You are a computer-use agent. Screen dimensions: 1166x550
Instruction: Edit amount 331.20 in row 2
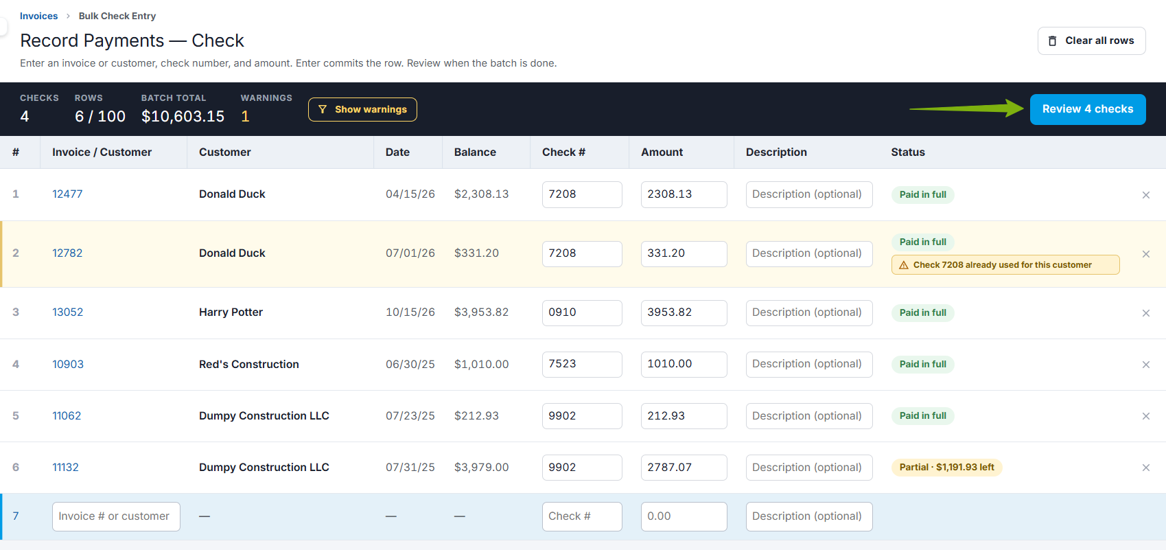click(x=684, y=253)
